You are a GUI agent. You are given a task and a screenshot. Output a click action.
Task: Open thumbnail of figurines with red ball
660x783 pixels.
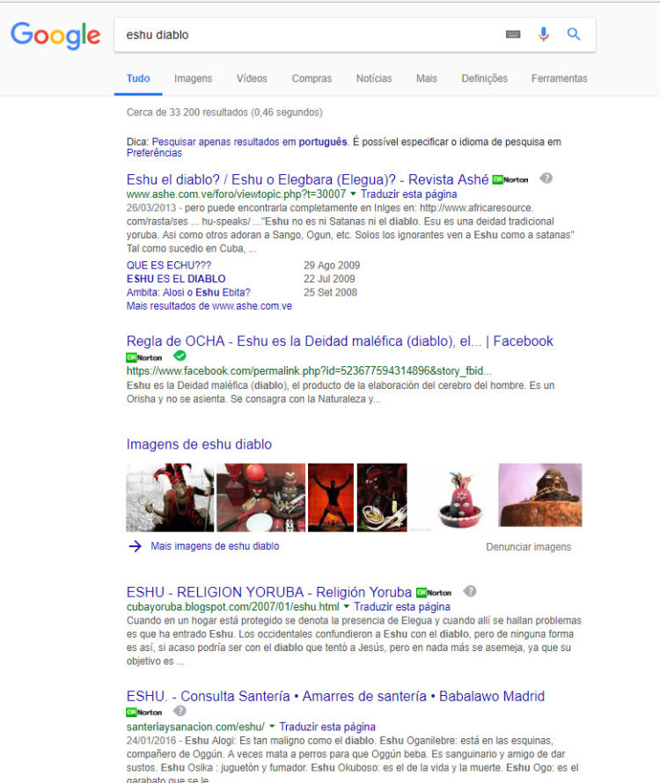pos(260,497)
